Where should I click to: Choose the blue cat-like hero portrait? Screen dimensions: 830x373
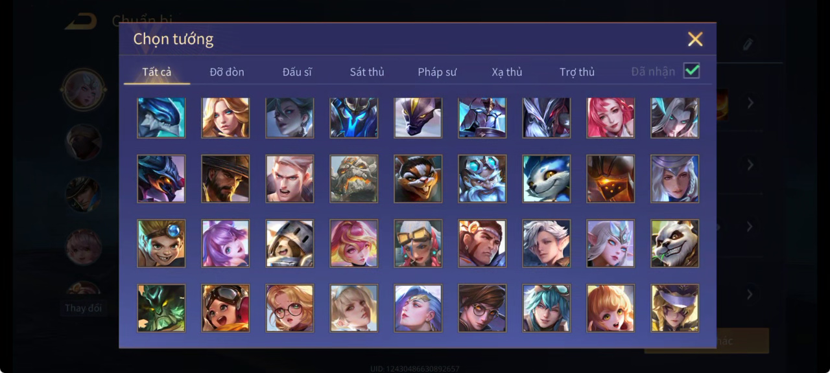click(547, 179)
